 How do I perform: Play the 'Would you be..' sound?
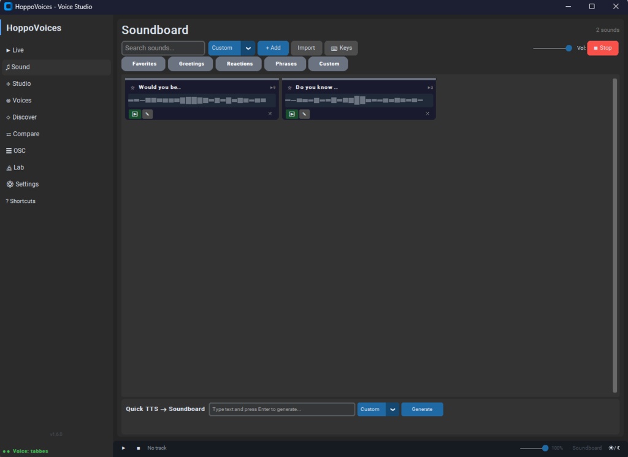pos(135,114)
